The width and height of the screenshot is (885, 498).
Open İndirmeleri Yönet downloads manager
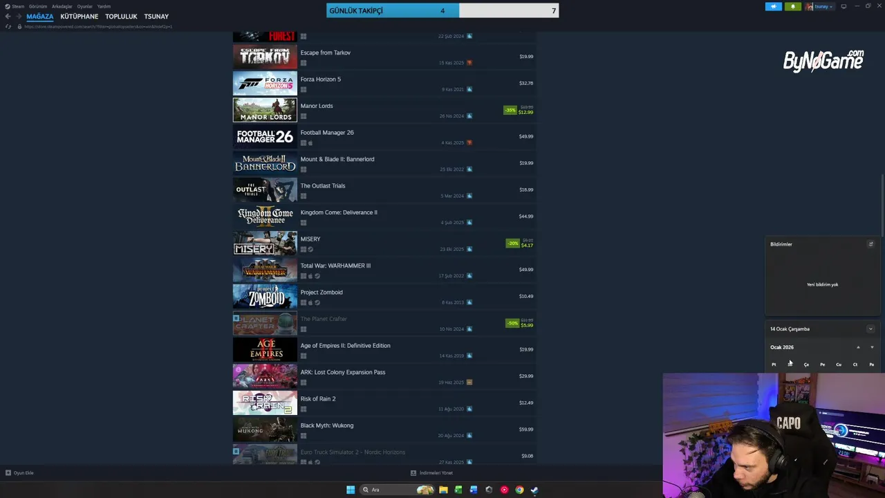[x=431, y=473]
